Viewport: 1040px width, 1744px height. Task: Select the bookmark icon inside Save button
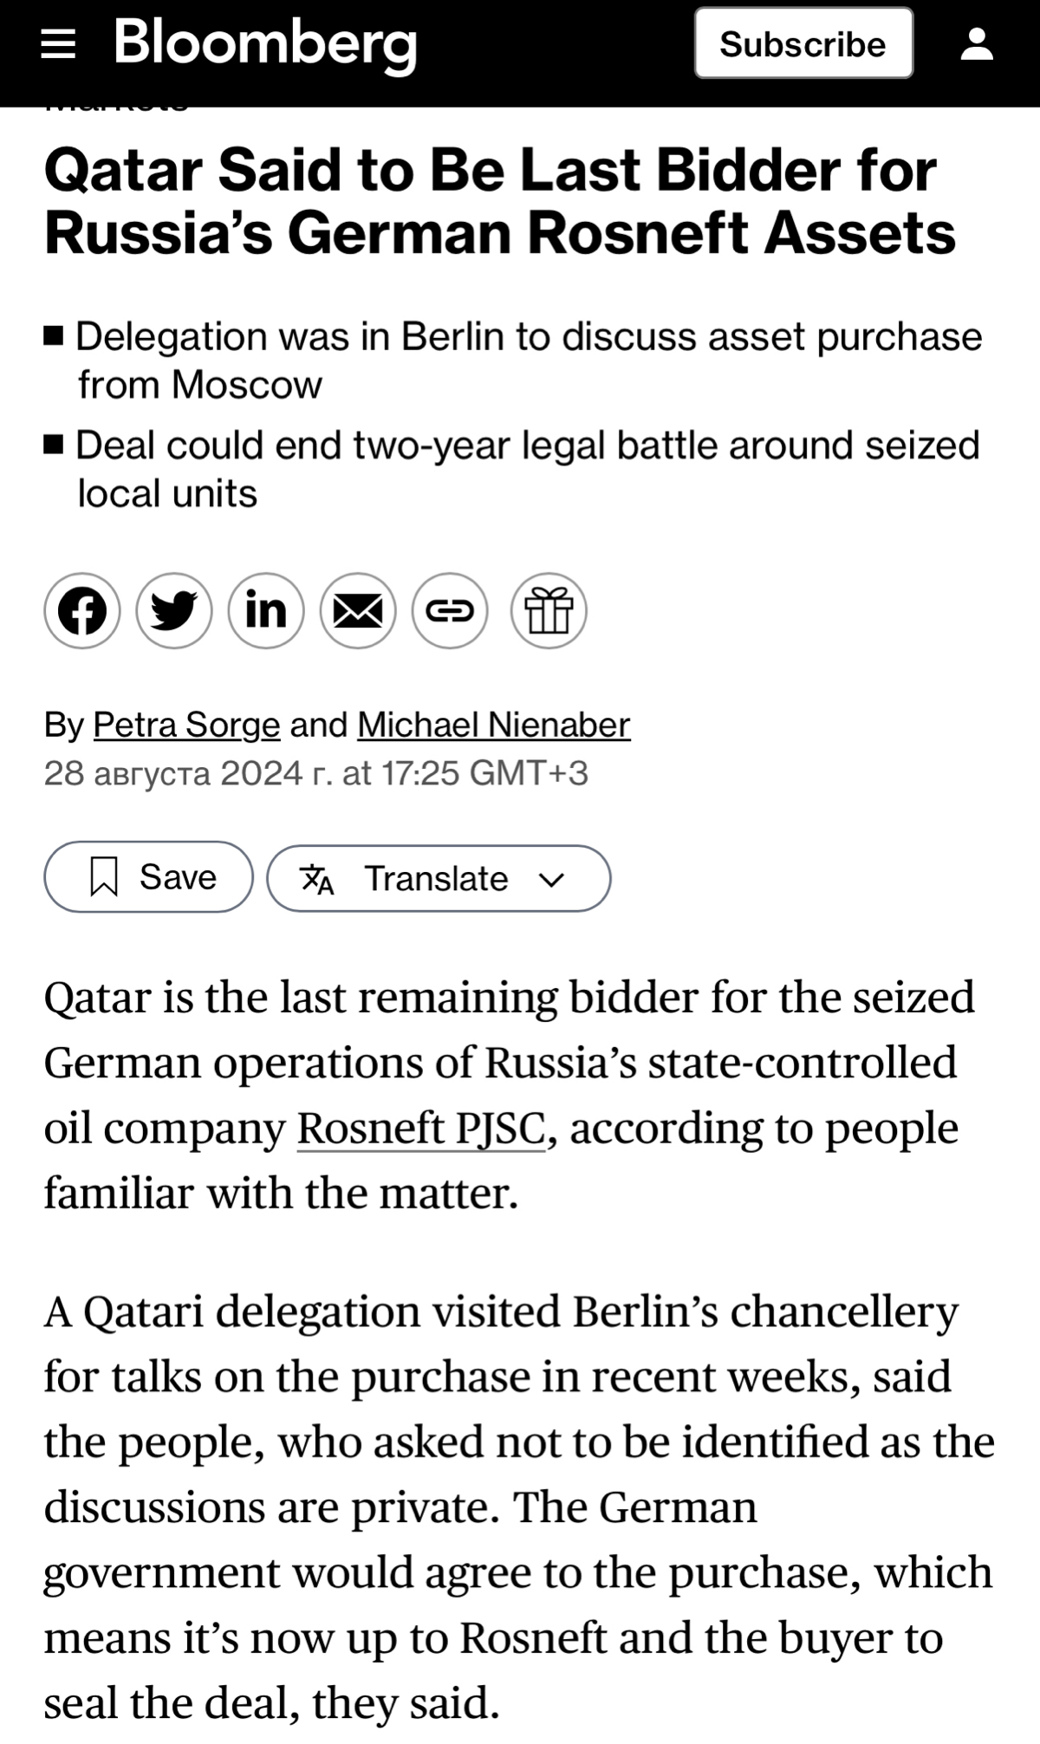106,877
